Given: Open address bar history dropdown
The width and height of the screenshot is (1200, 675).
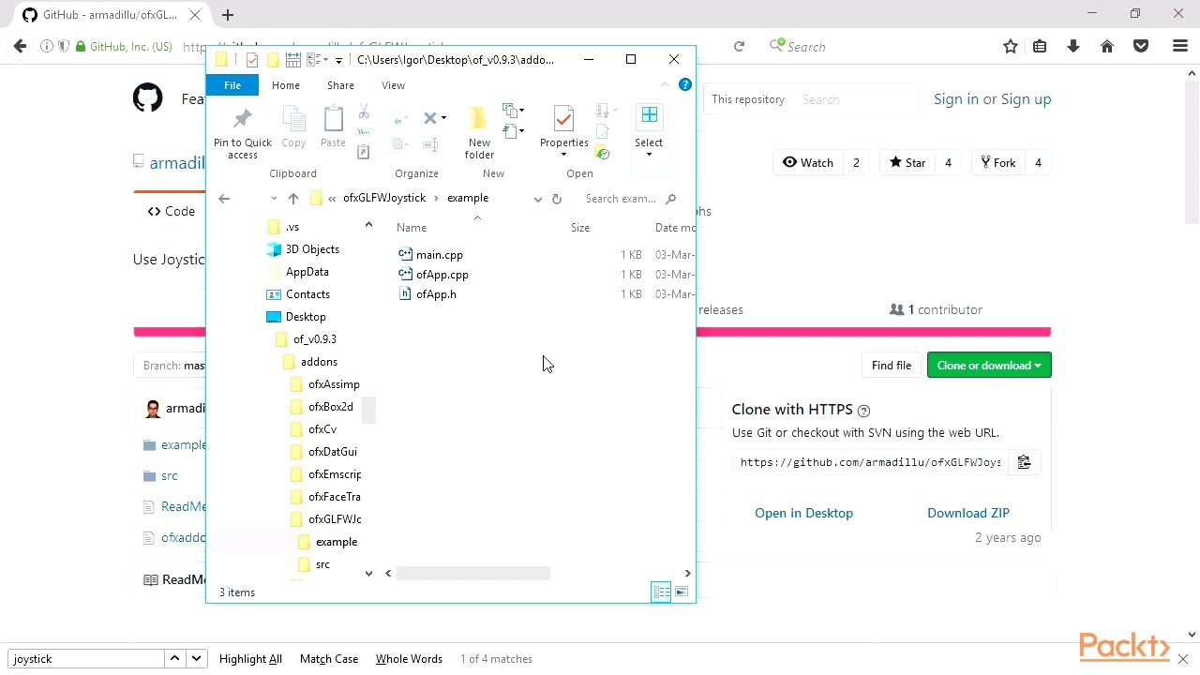Looking at the screenshot, I should [x=537, y=199].
